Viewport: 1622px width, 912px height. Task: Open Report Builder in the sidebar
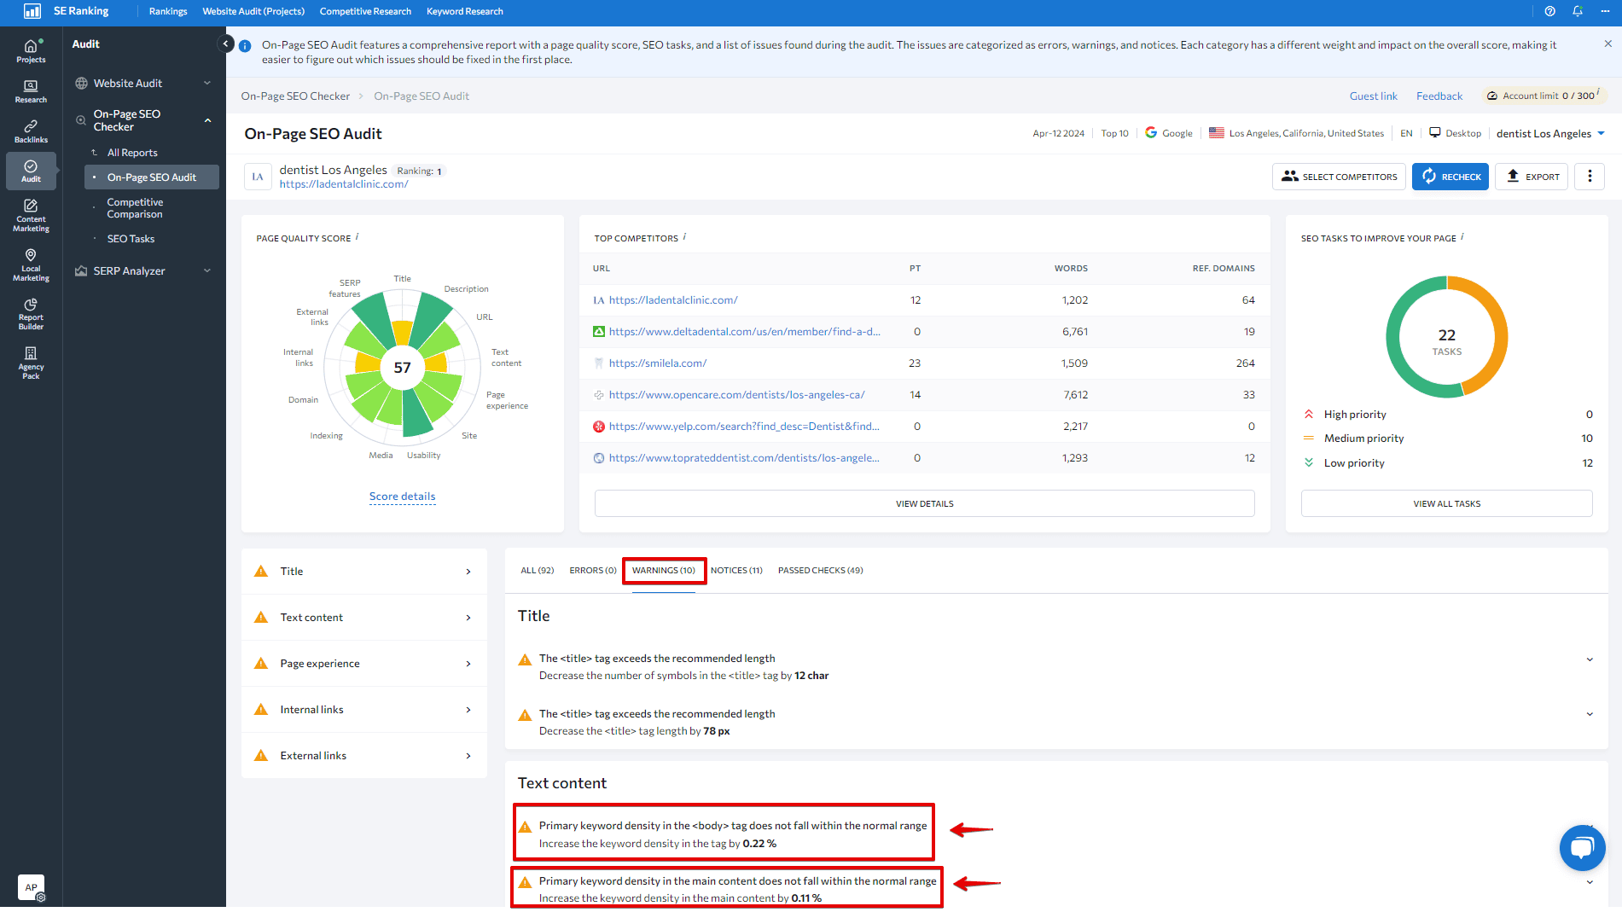pos(31,314)
